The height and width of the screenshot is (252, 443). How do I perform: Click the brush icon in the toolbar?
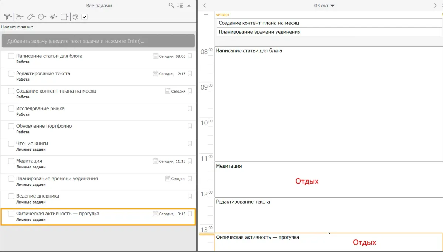(x=53, y=17)
